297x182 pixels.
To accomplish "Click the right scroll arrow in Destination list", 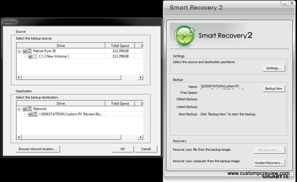I will [x=141, y=137].
